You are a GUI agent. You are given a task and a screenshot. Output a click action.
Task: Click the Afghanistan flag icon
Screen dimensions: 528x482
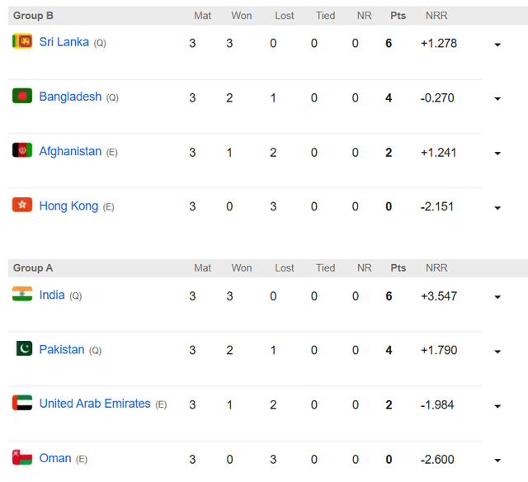(22, 150)
